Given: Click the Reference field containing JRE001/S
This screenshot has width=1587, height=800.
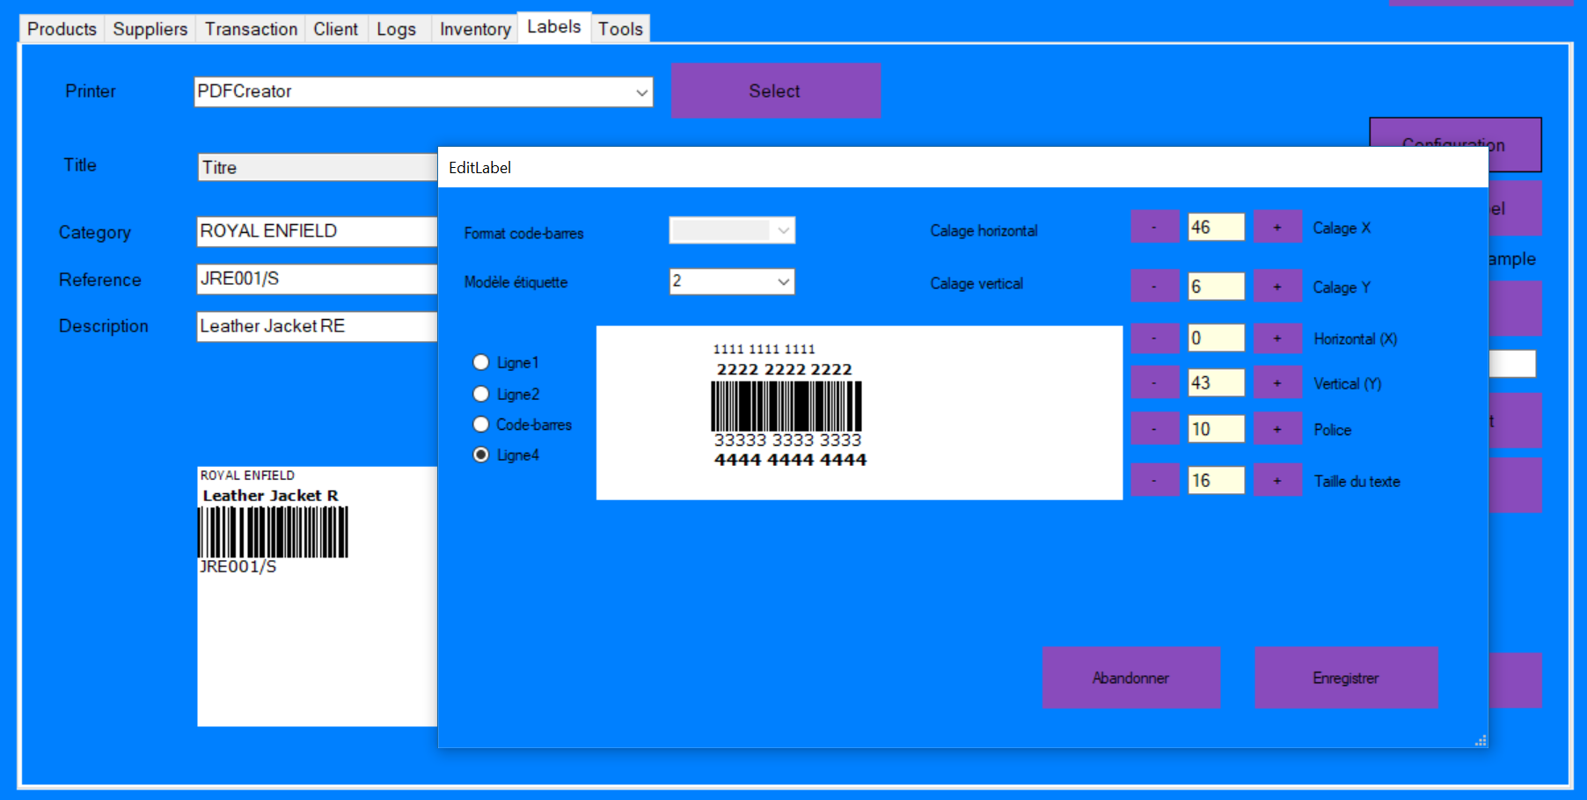Looking at the screenshot, I should coord(317,279).
